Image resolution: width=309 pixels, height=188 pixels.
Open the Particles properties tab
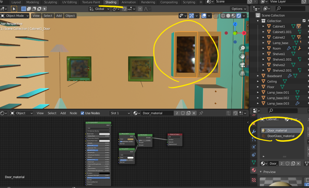tap(254, 140)
